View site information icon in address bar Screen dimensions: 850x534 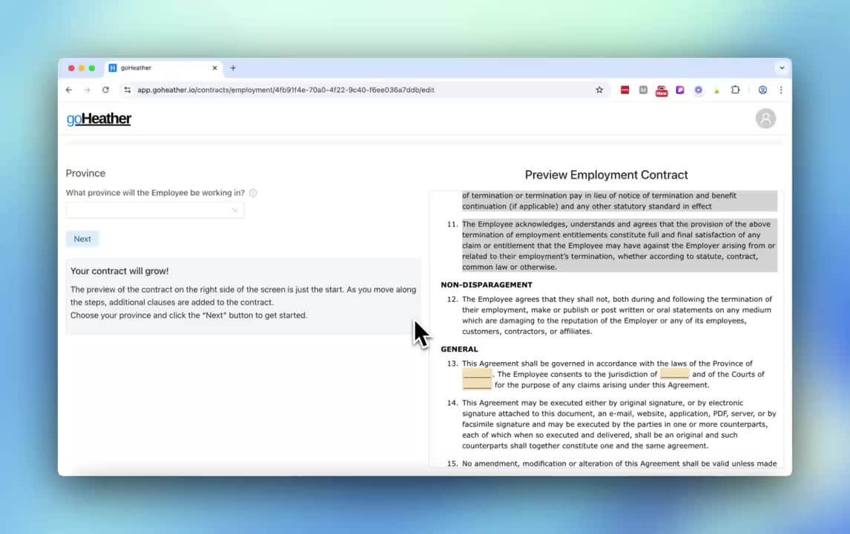click(128, 90)
